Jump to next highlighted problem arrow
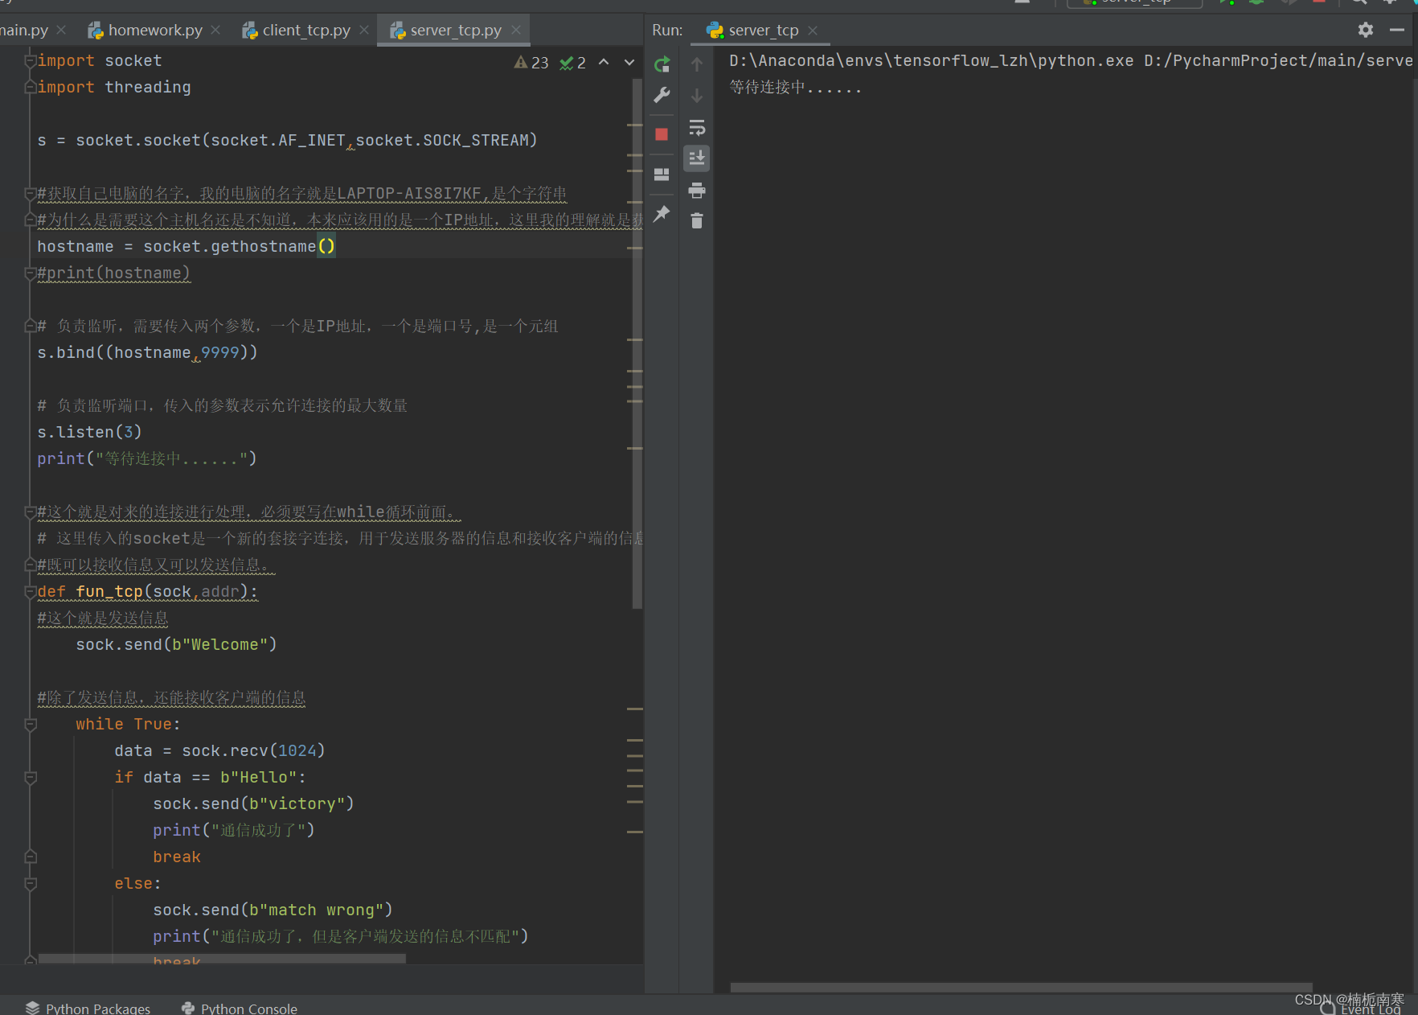Screen dimensions: 1418x1015 click(x=629, y=62)
